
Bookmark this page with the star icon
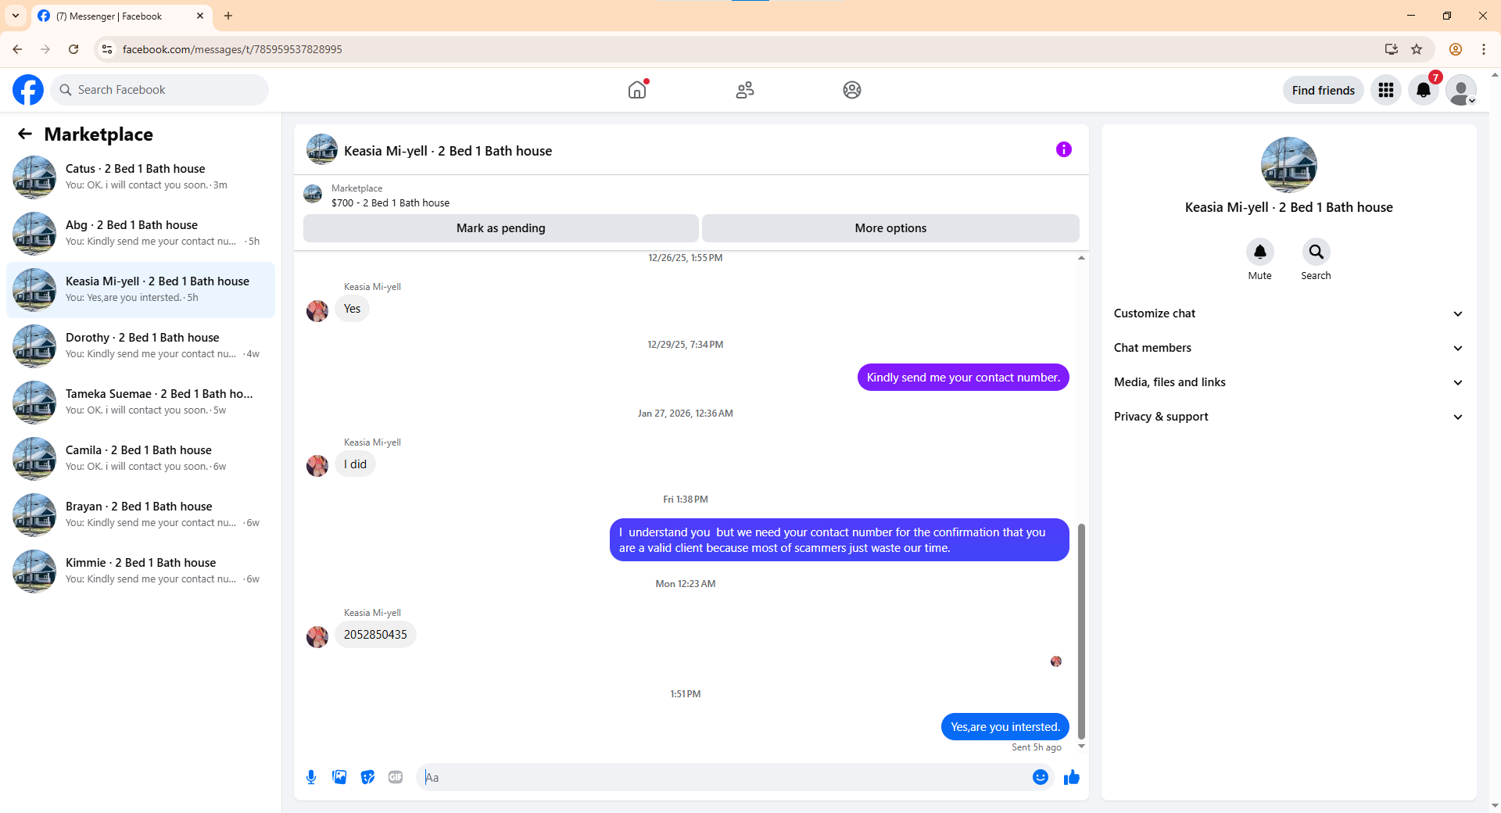click(1417, 49)
